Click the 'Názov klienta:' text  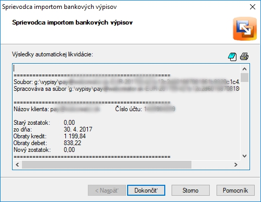31,109
